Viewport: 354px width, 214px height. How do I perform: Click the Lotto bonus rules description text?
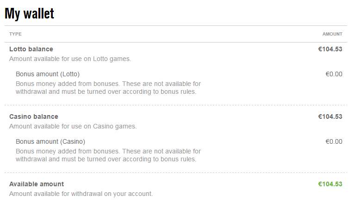[108, 88]
